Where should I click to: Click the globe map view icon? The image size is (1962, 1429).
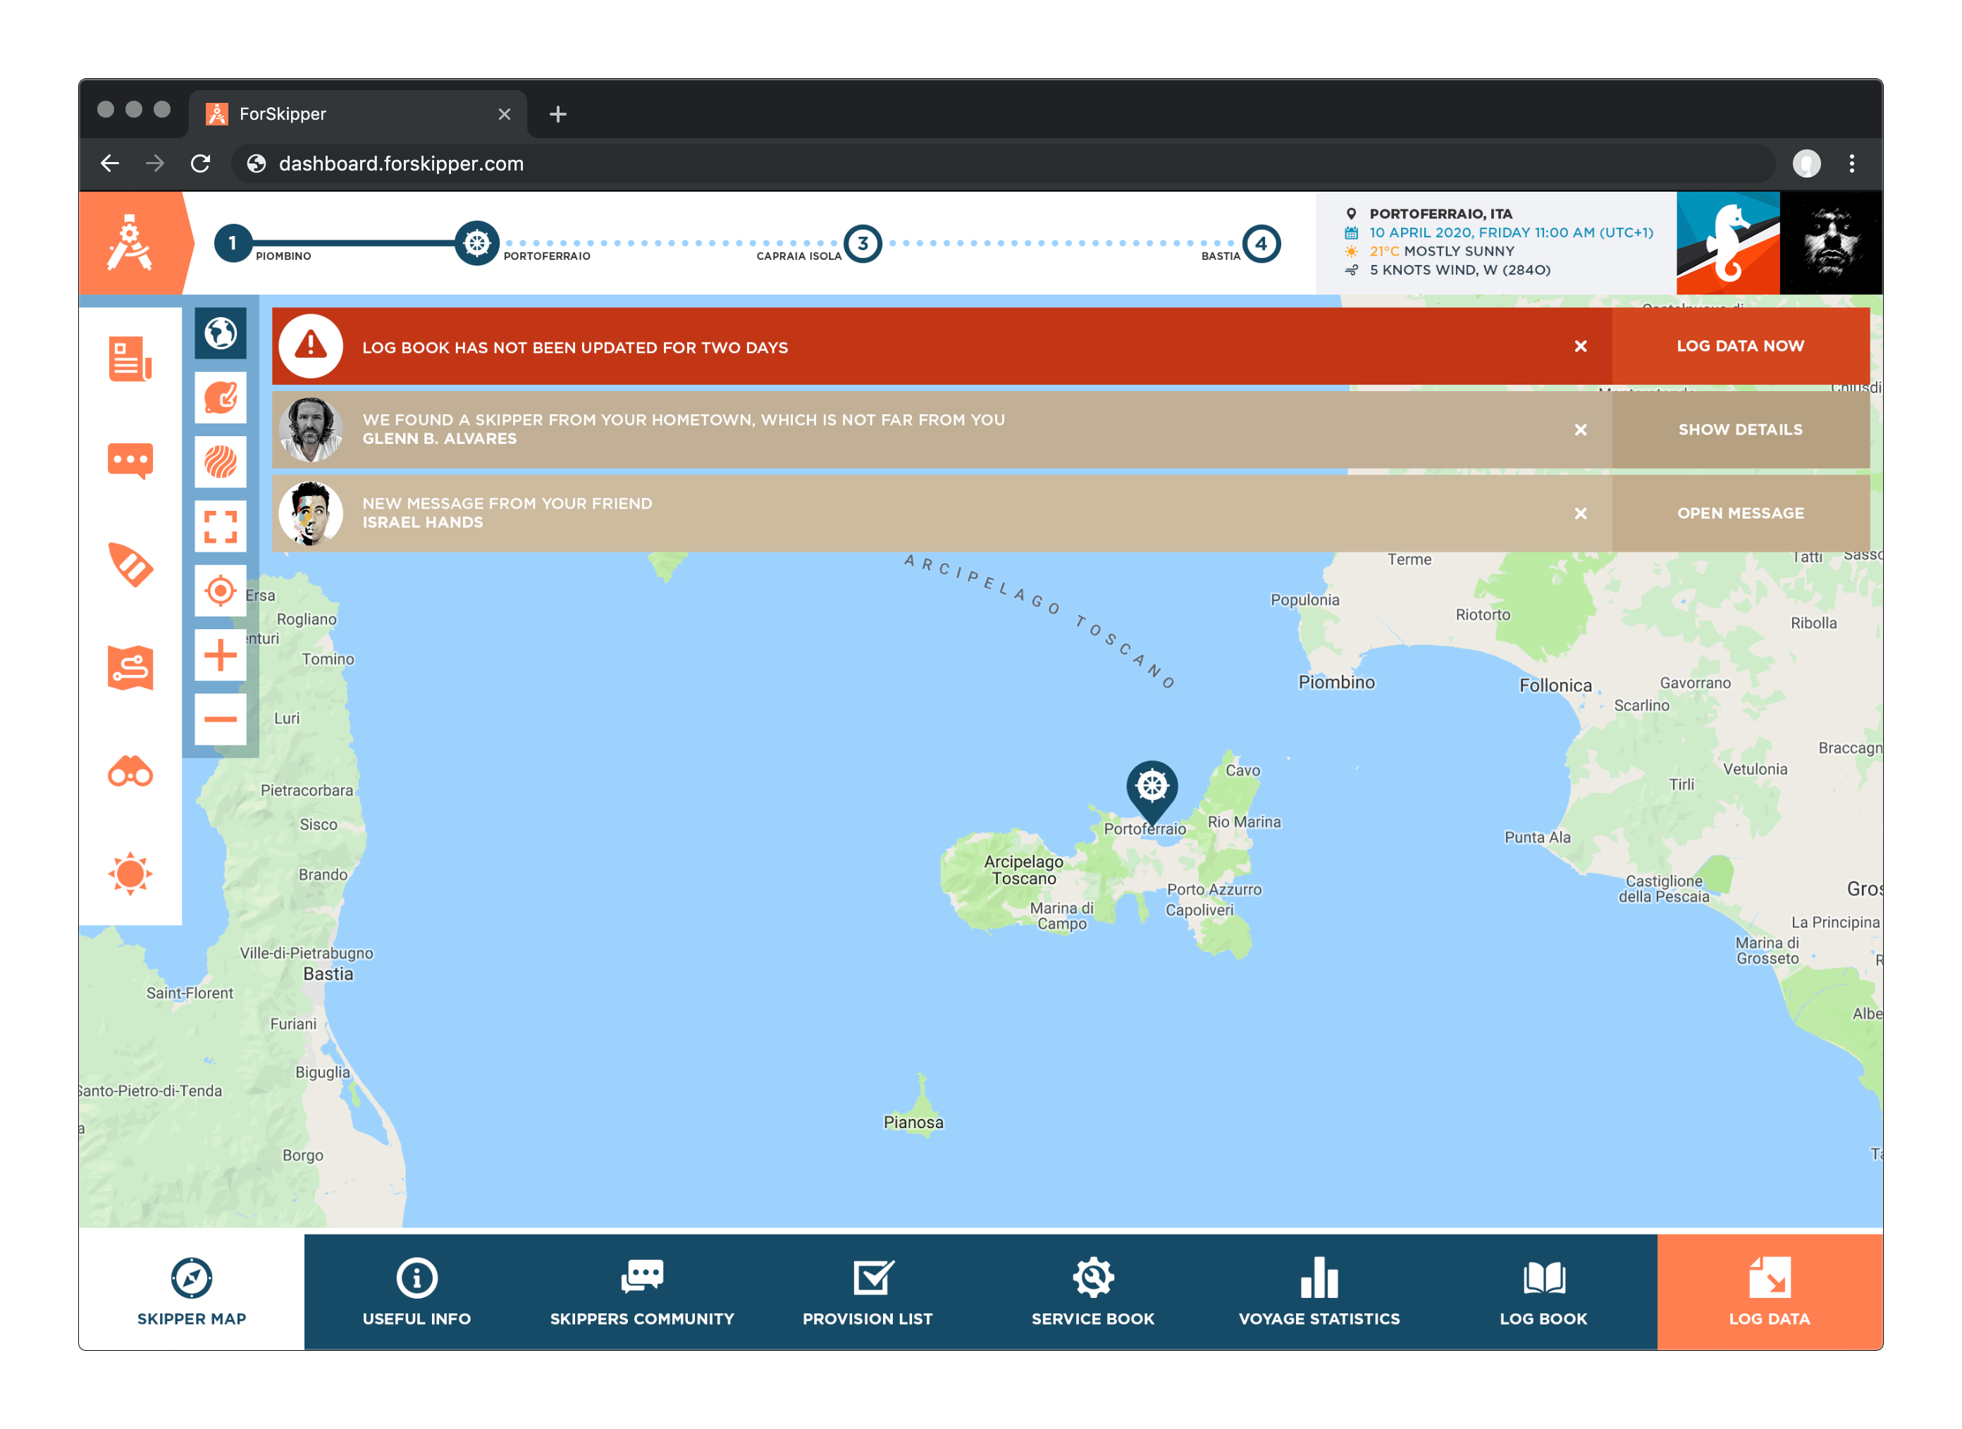(221, 333)
